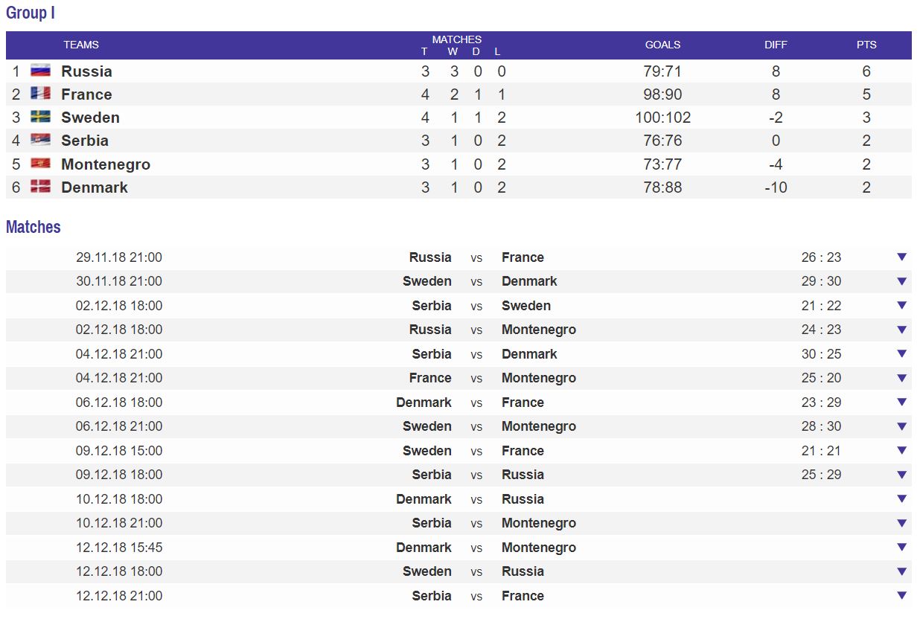920x619 pixels.
Task: Expand the Sweden vs France 21:21 match
Action: (901, 450)
